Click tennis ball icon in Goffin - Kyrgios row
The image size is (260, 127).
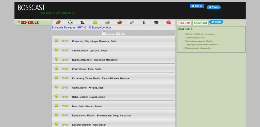[57, 87]
